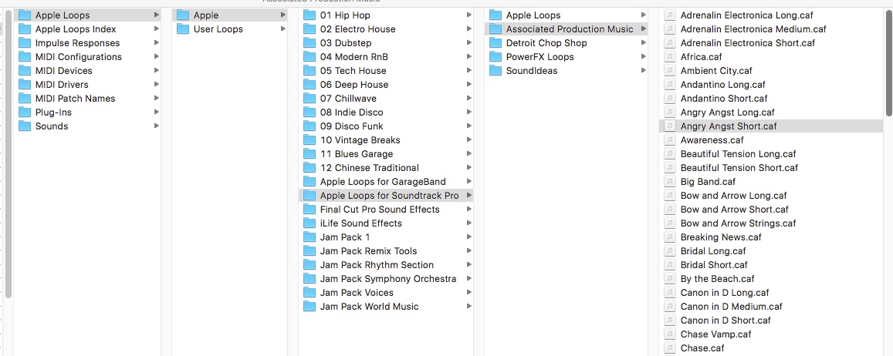Select Adrenalin Electronica Medium.caf

click(772, 29)
